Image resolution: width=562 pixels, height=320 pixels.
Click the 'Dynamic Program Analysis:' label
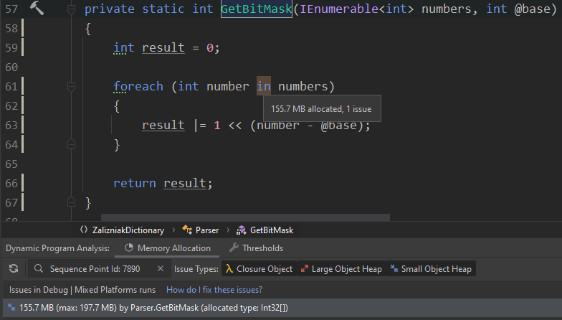[57, 248]
